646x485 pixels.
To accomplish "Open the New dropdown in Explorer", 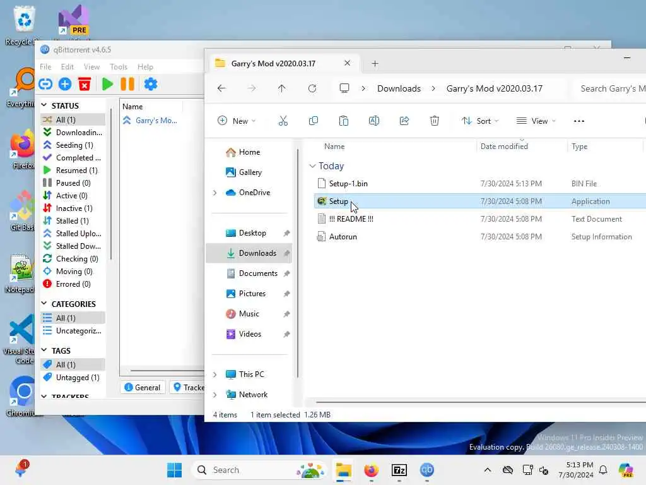I will [237, 121].
